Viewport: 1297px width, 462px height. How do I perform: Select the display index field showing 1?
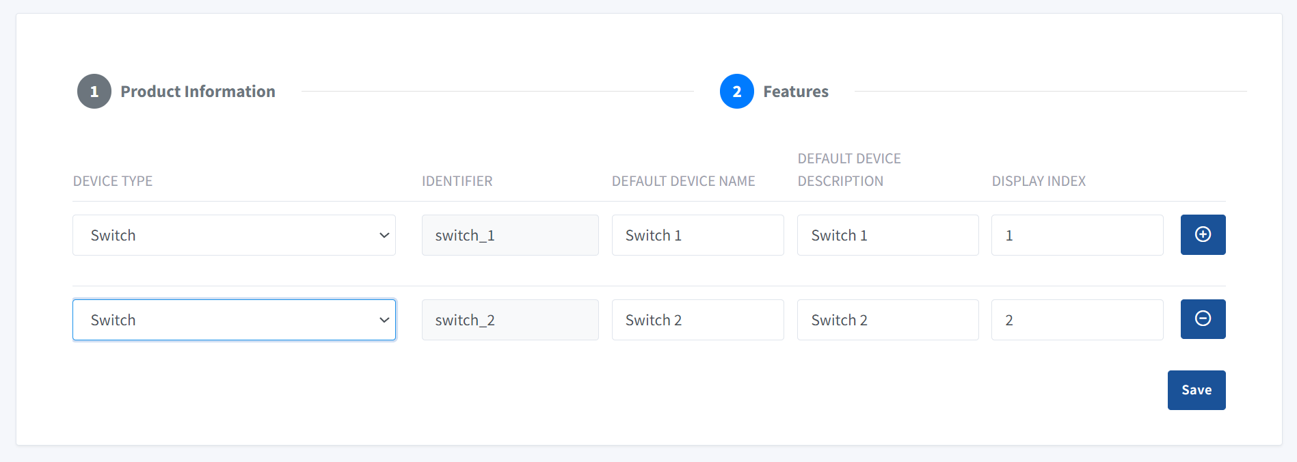pos(1077,235)
